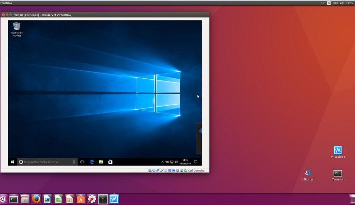Click the Cortana search field 'Pregúntame cualquier cosa'

coord(46,162)
